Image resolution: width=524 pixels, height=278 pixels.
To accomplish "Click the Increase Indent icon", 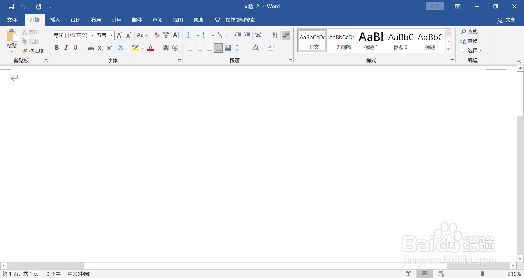I will [247, 35].
